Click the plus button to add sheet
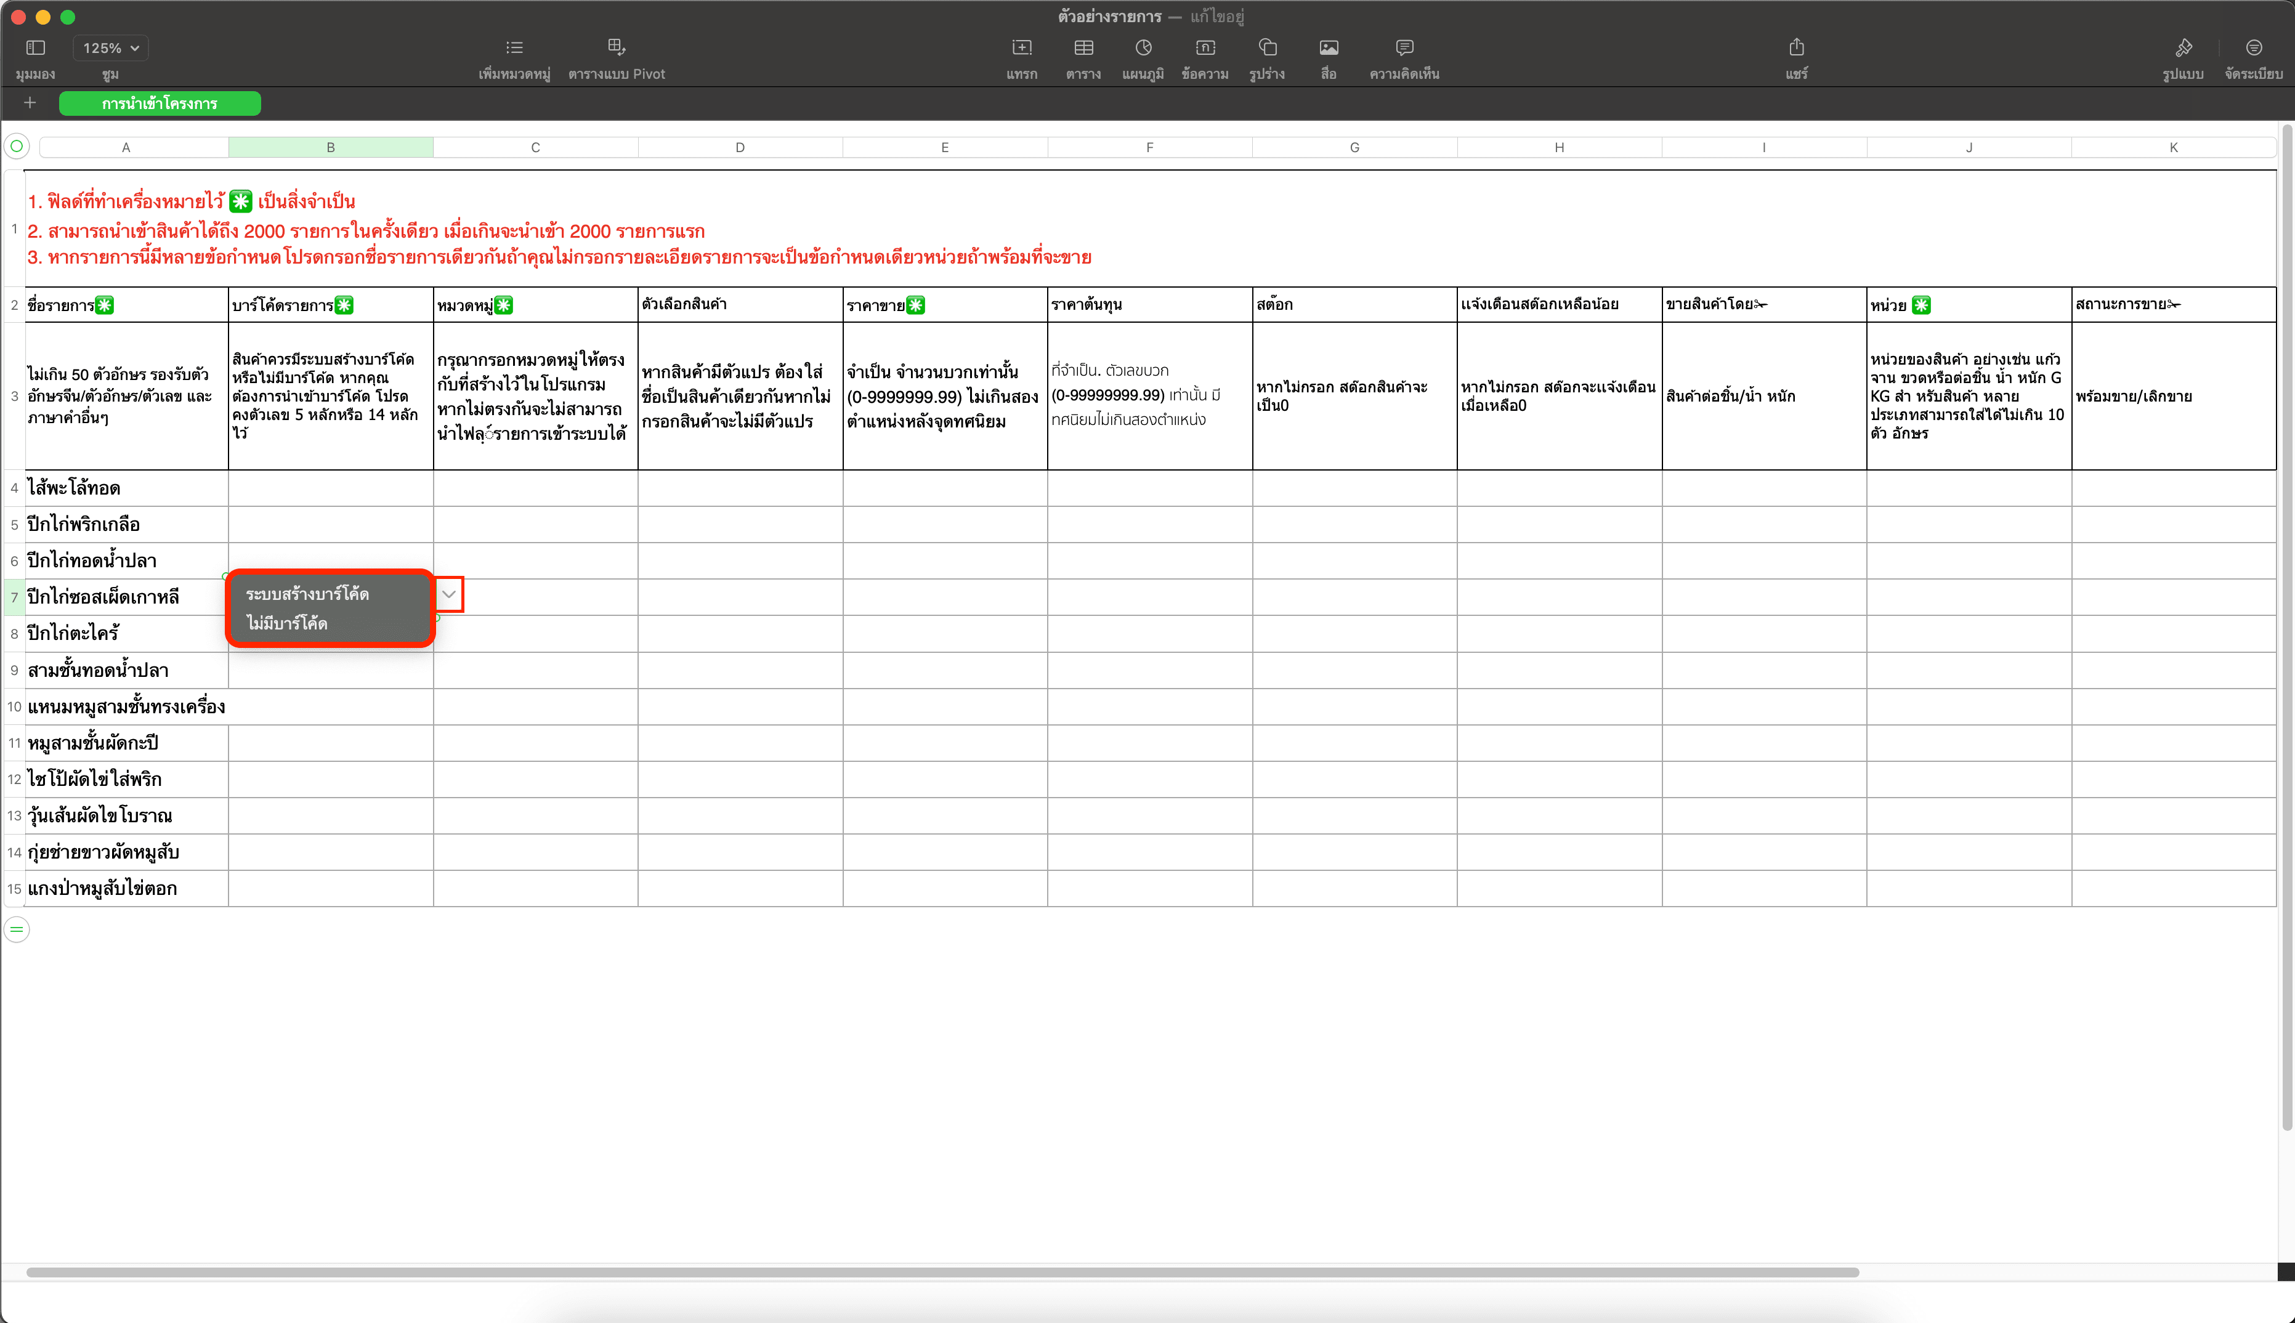This screenshot has width=2295, height=1323. point(30,103)
